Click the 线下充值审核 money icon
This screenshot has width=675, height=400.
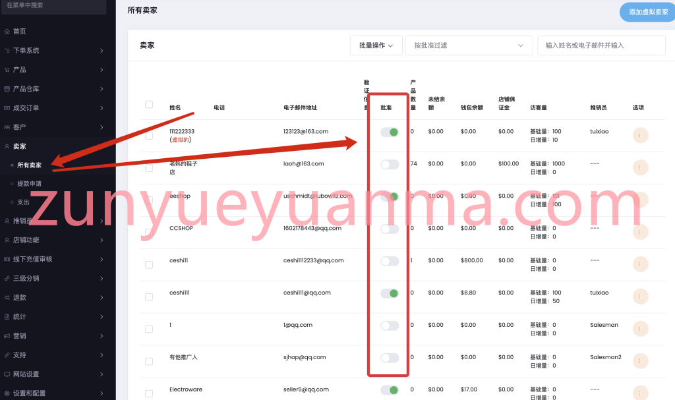coord(7,259)
